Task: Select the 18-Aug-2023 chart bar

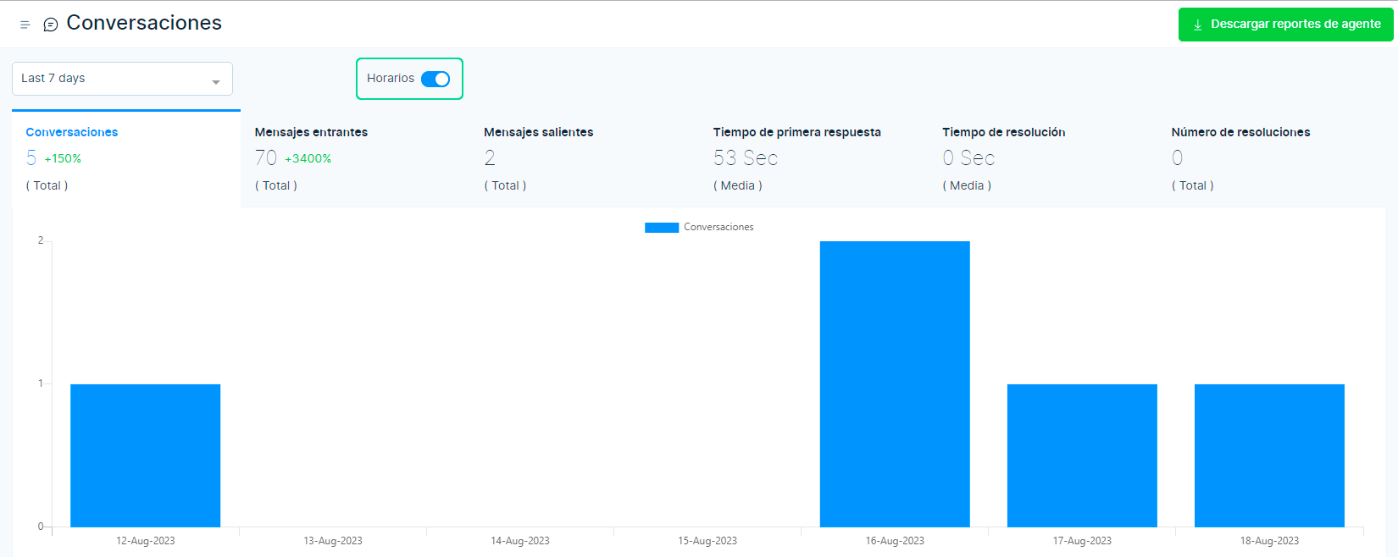Action: tap(1269, 455)
